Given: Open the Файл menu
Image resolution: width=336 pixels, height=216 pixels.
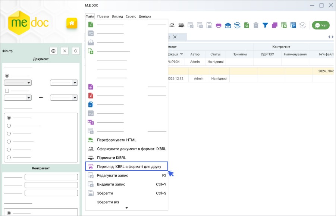Looking at the screenshot, I should pos(90,16).
